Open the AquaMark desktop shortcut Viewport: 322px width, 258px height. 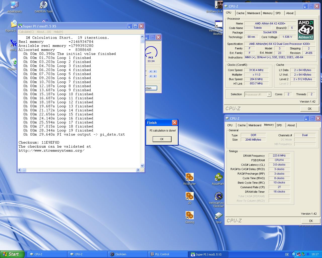218,179
